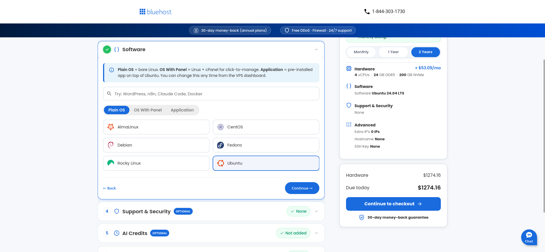Click the info icon in the Plain OS notice
Screen dimensions: 545x252
pos(112,70)
